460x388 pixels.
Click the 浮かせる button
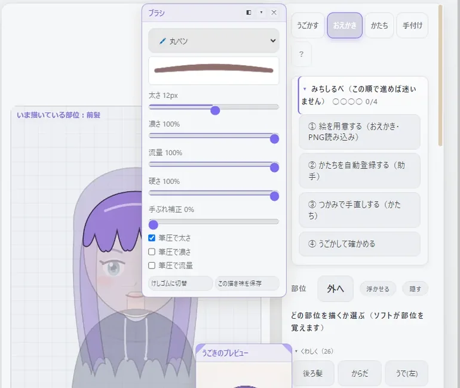tap(378, 289)
